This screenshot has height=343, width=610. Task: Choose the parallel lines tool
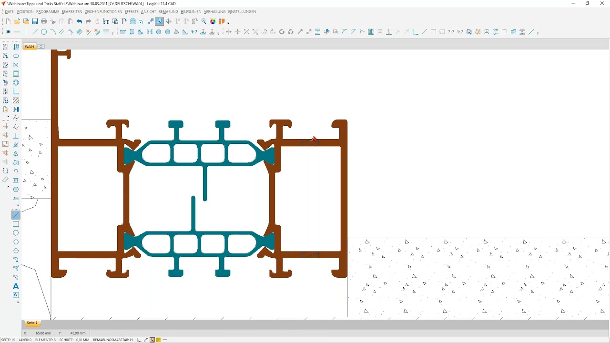pos(61,32)
